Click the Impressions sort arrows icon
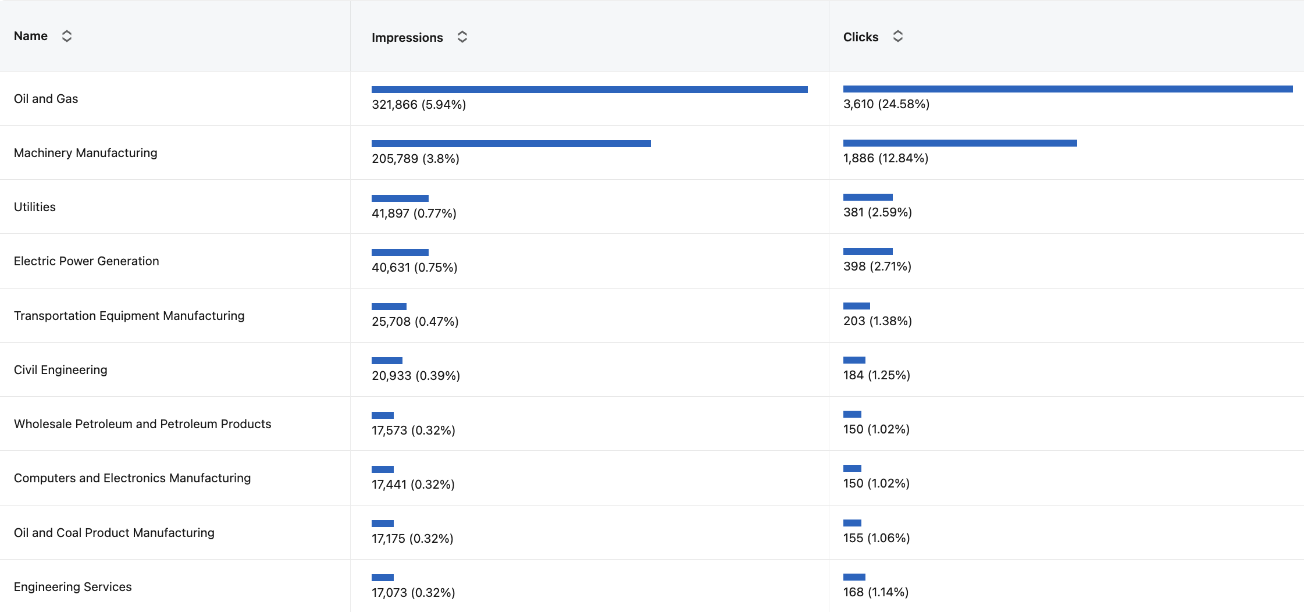Image resolution: width=1304 pixels, height=612 pixels. (x=462, y=37)
